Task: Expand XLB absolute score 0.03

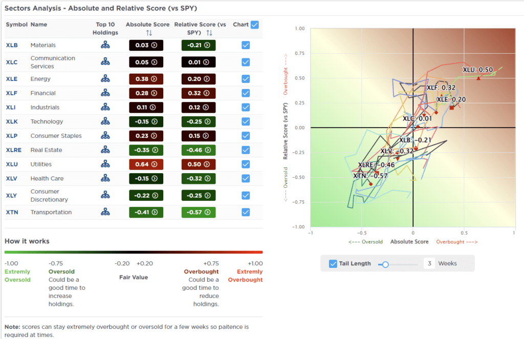Action: click(x=146, y=45)
